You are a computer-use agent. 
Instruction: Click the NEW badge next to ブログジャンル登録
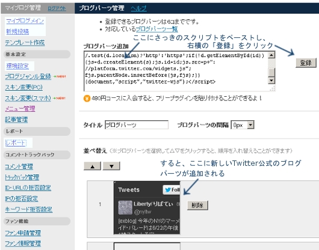[60, 76]
